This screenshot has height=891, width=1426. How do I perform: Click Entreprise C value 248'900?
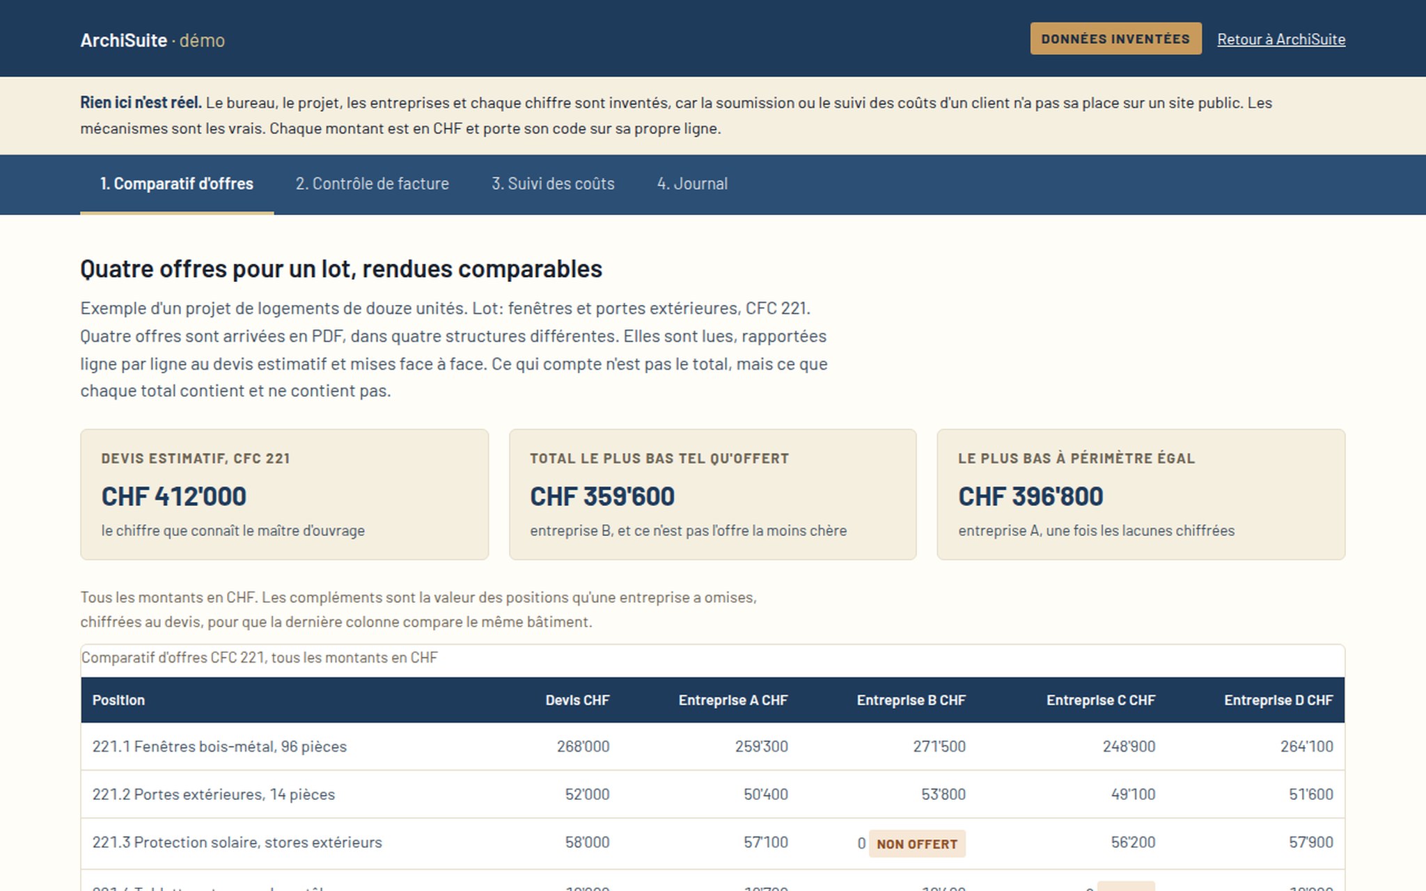click(1129, 746)
